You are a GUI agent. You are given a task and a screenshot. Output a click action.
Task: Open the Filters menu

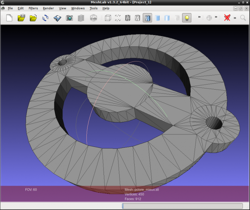(33, 8)
